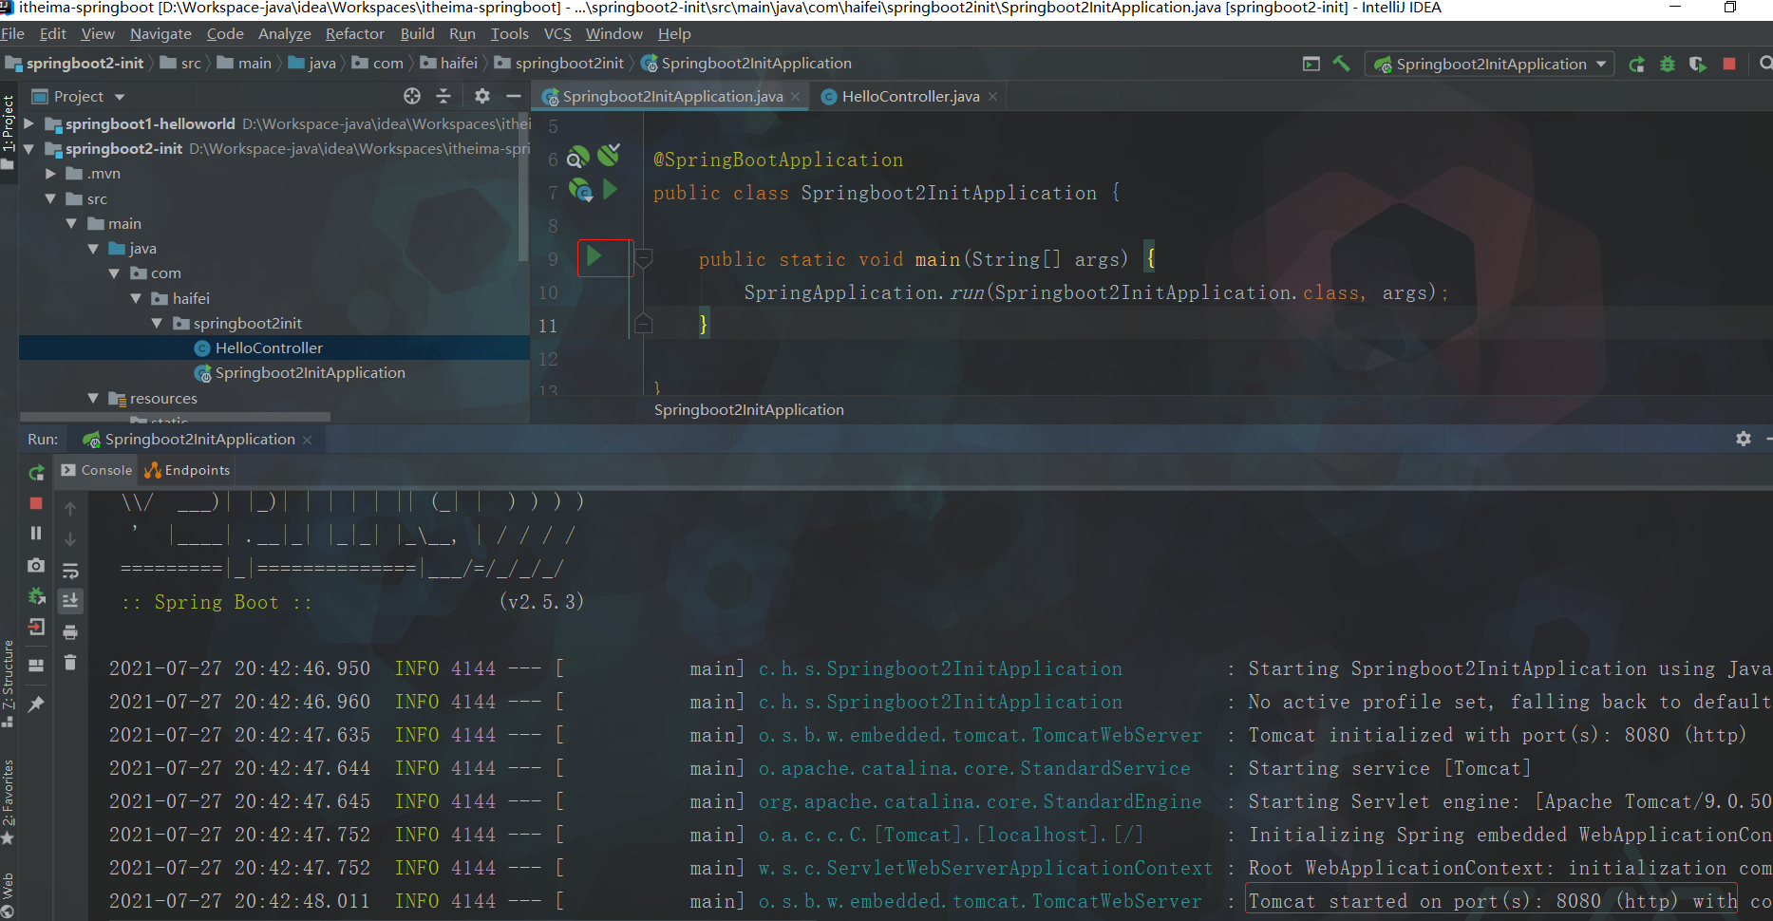Click the Springboot2InitApplication breadcrumb below the editor
The height and width of the screenshot is (921, 1773).
tap(748, 410)
